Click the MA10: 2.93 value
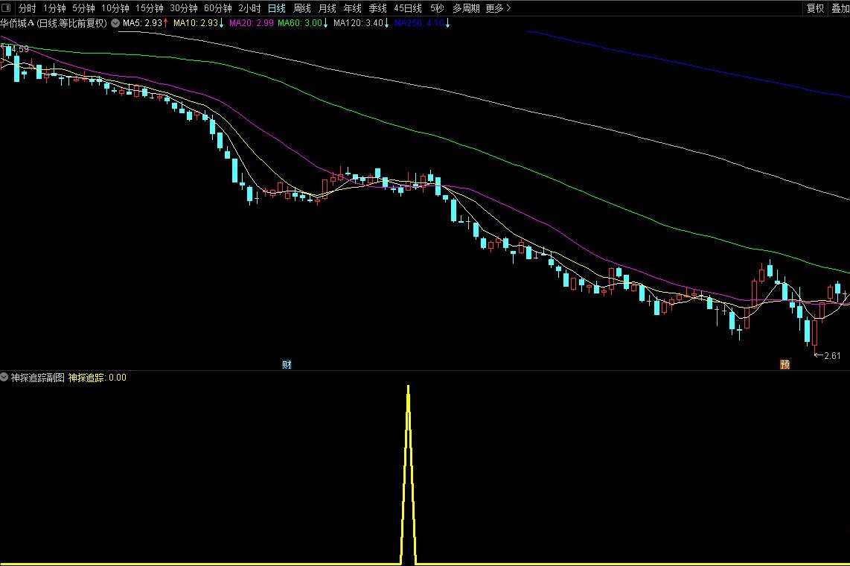Screen dimensions: 850x566 (x=199, y=23)
